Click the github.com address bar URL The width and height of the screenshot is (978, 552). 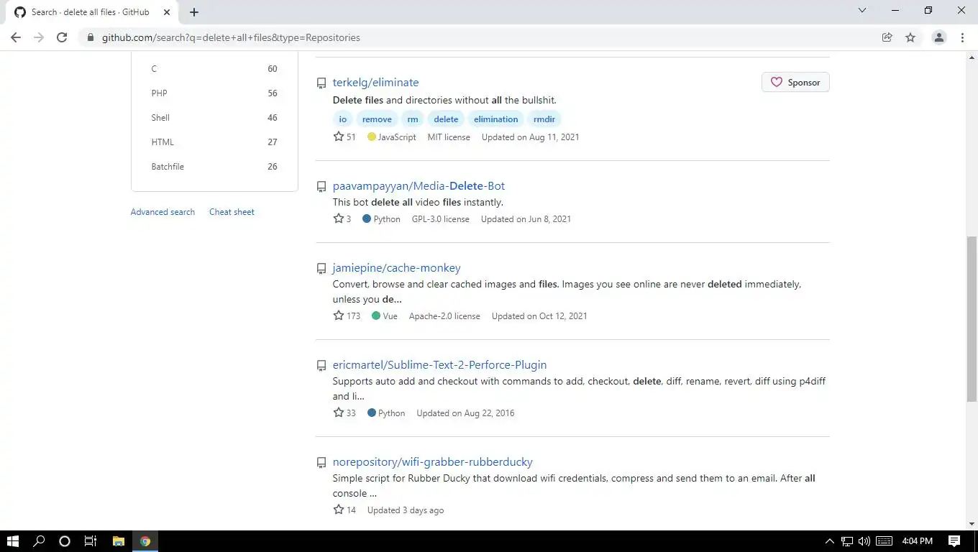[231, 37]
